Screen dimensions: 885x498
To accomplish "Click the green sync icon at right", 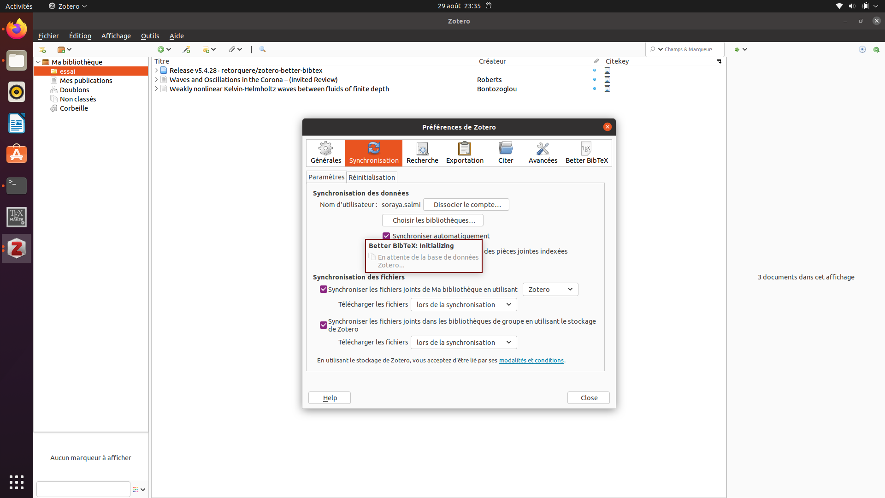I will (x=876, y=49).
